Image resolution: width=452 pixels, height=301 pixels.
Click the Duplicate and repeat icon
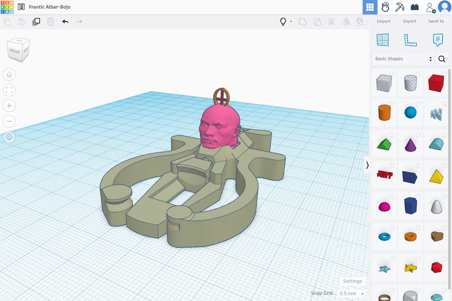click(x=36, y=22)
